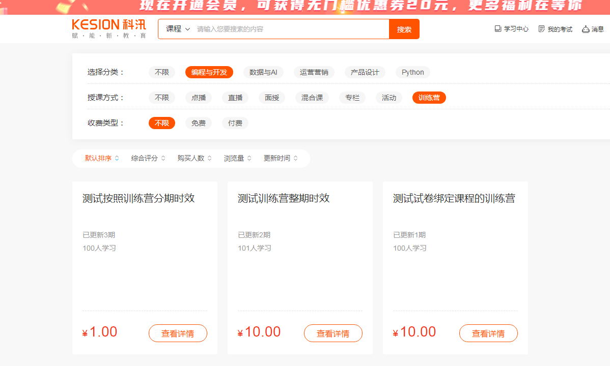The image size is (610, 366).
Task: Open 我的考试 in the header
Action: (x=556, y=29)
